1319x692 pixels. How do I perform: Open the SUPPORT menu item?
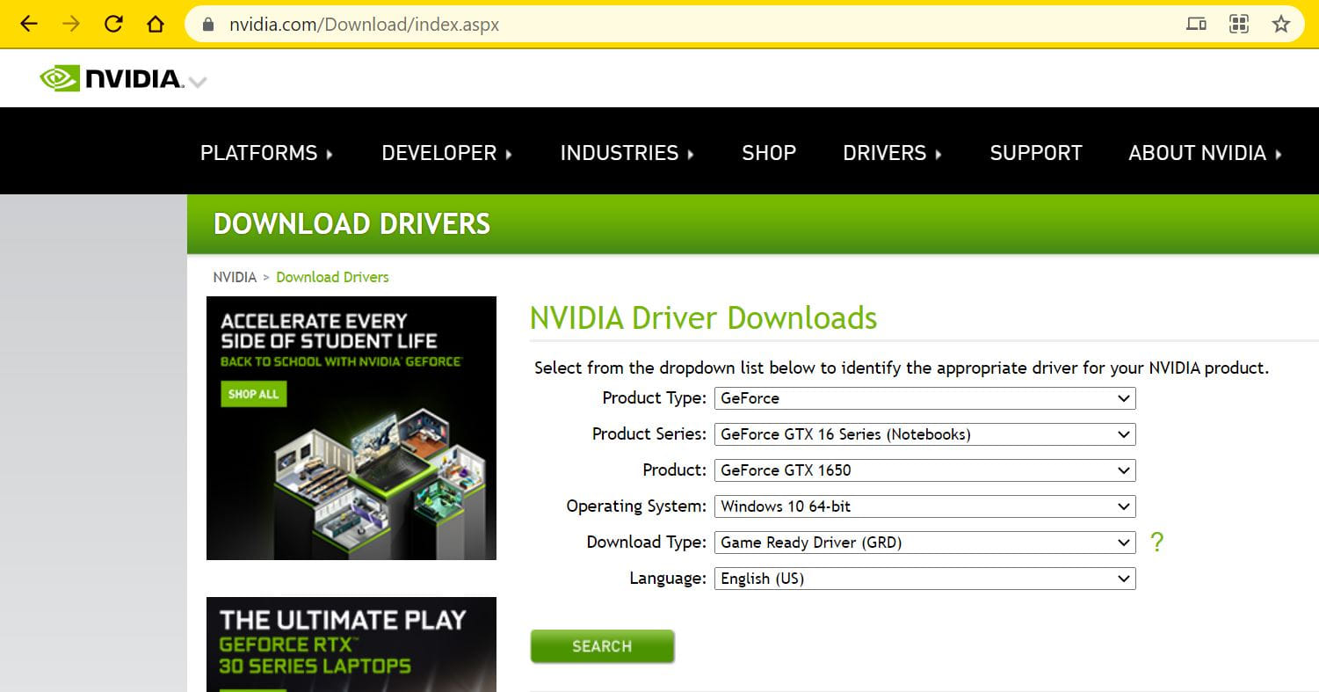1035,152
